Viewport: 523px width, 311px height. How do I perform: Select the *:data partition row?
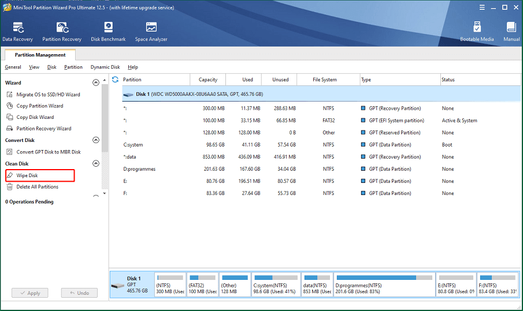[321, 157]
